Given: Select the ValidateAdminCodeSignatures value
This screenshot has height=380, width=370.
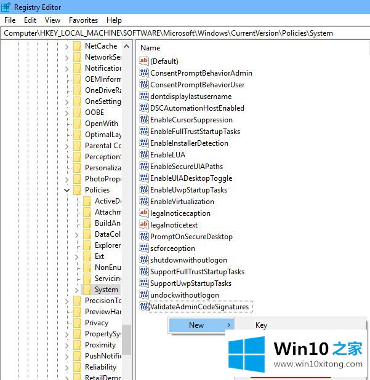Looking at the screenshot, I should (x=199, y=307).
